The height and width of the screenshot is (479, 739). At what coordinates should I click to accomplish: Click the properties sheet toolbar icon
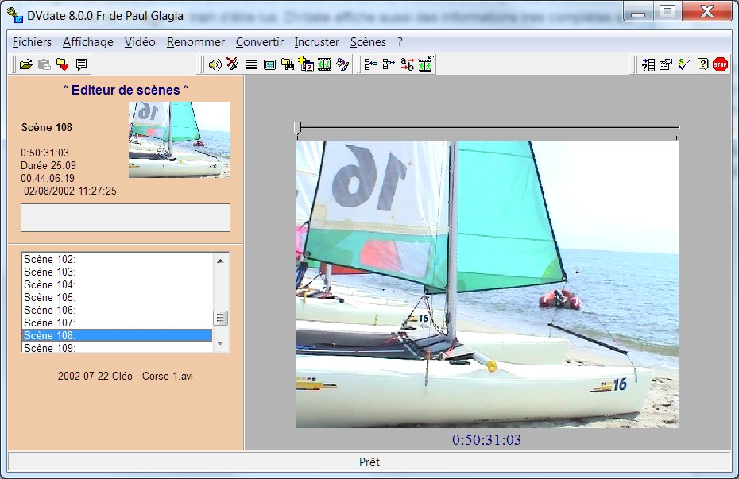666,65
